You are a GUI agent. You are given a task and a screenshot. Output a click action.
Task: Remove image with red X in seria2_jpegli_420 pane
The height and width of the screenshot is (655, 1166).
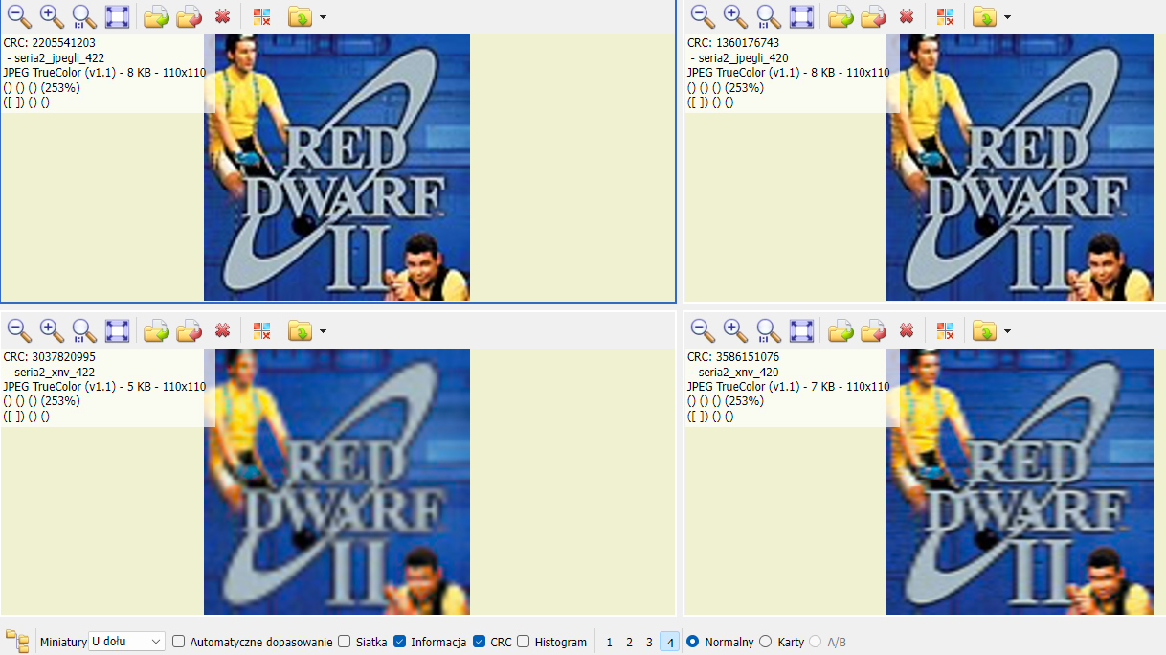pyautogui.click(x=906, y=16)
